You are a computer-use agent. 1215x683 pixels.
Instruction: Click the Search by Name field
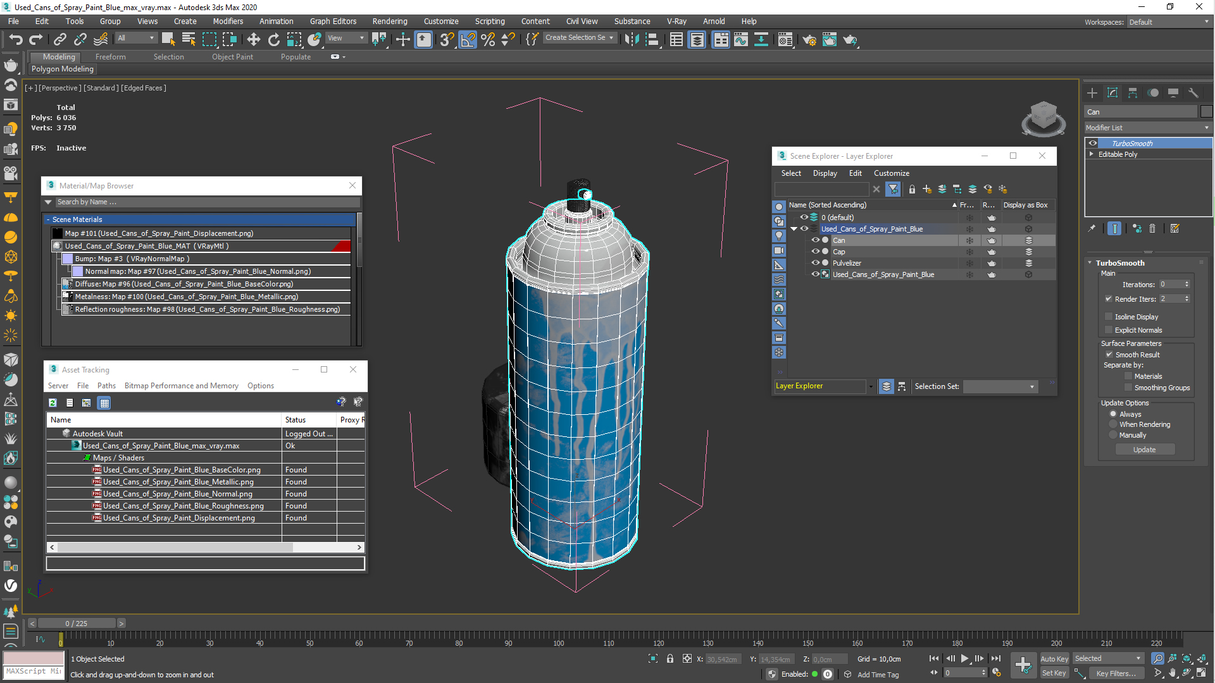click(208, 202)
